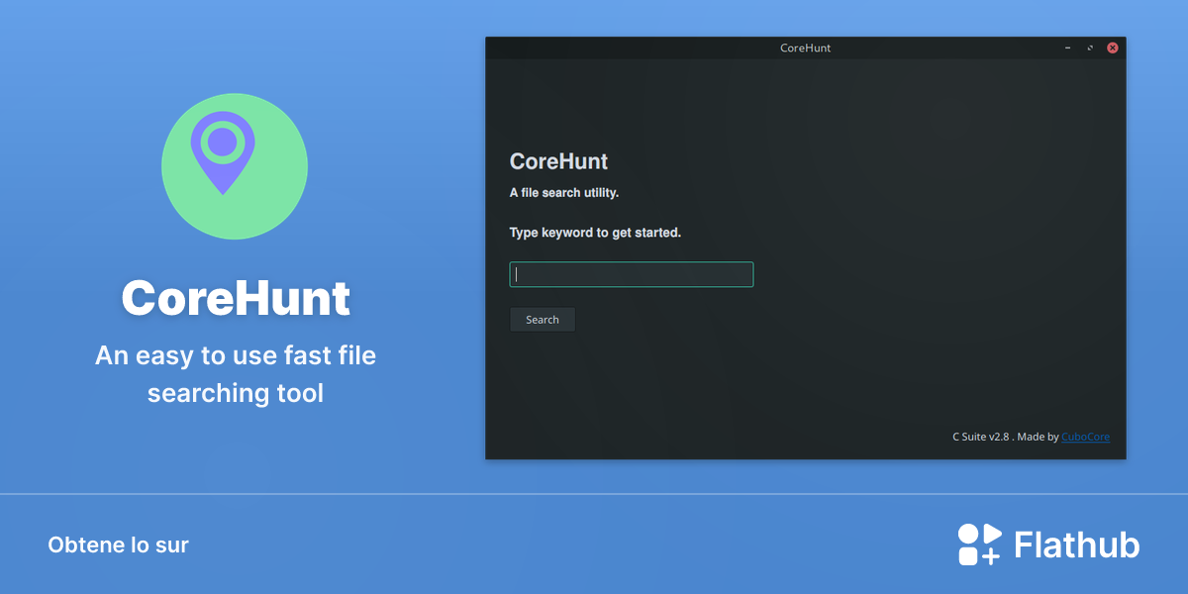Screen dimensions: 1188x594
Task: Click the keyword search input field
Action: tap(632, 274)
